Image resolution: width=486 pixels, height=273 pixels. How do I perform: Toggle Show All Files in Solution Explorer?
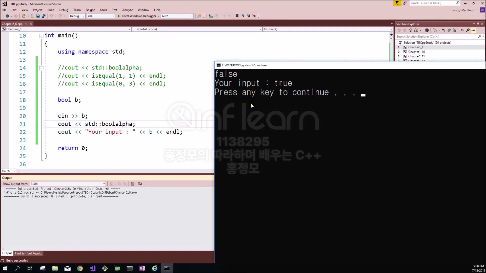click(x=455, y=30)
